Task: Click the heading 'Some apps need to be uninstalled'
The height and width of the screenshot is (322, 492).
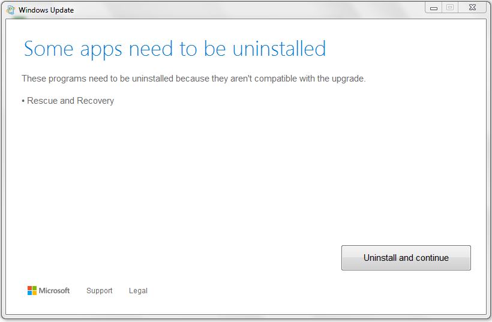Action: (x=175, y=49)
